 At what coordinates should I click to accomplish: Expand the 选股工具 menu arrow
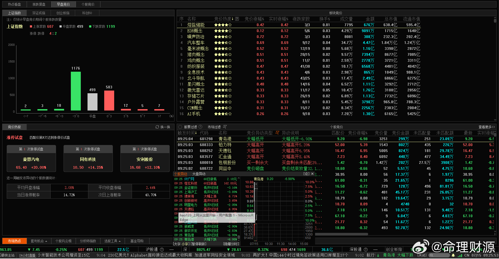click(120, 241)
